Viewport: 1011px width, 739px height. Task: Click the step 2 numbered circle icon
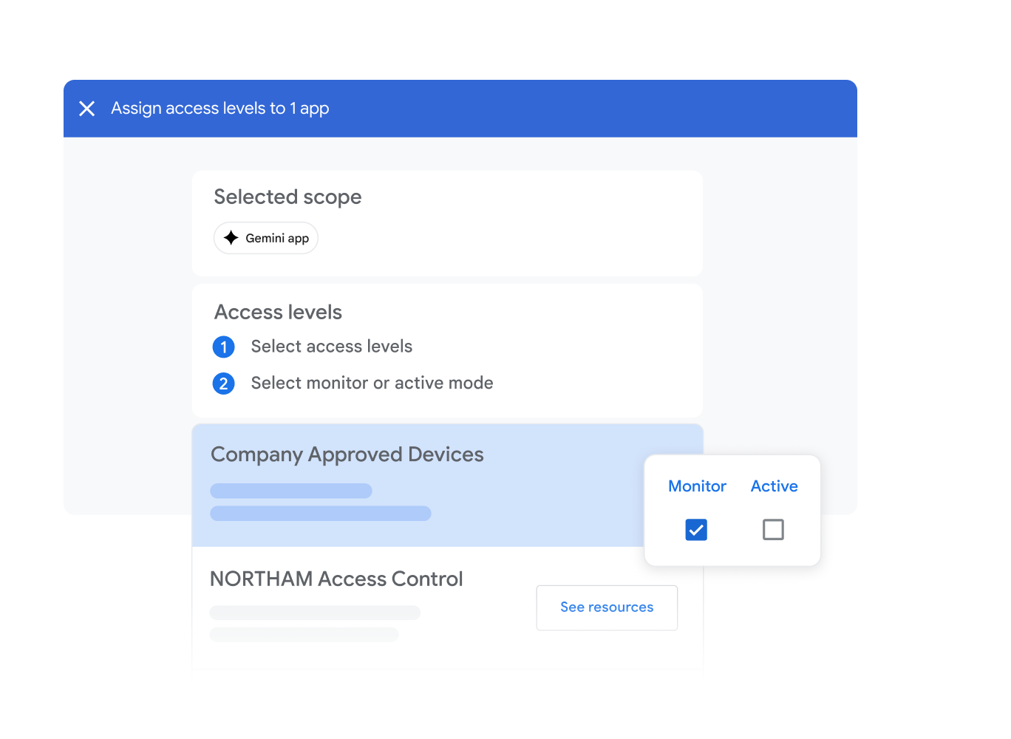224,384
